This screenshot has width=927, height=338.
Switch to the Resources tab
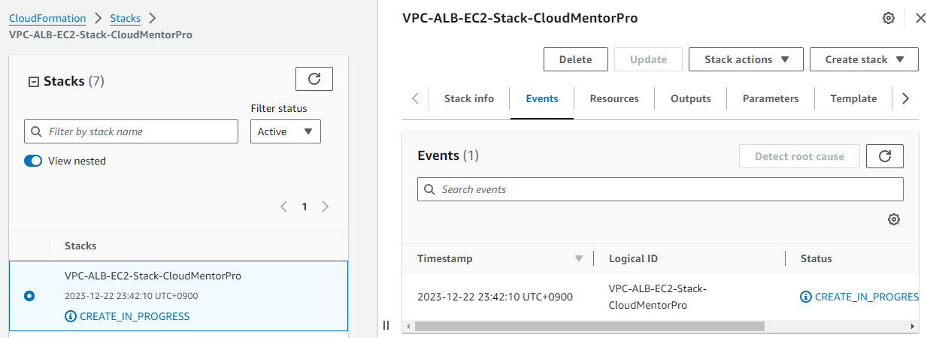click(x=614, y=98)
